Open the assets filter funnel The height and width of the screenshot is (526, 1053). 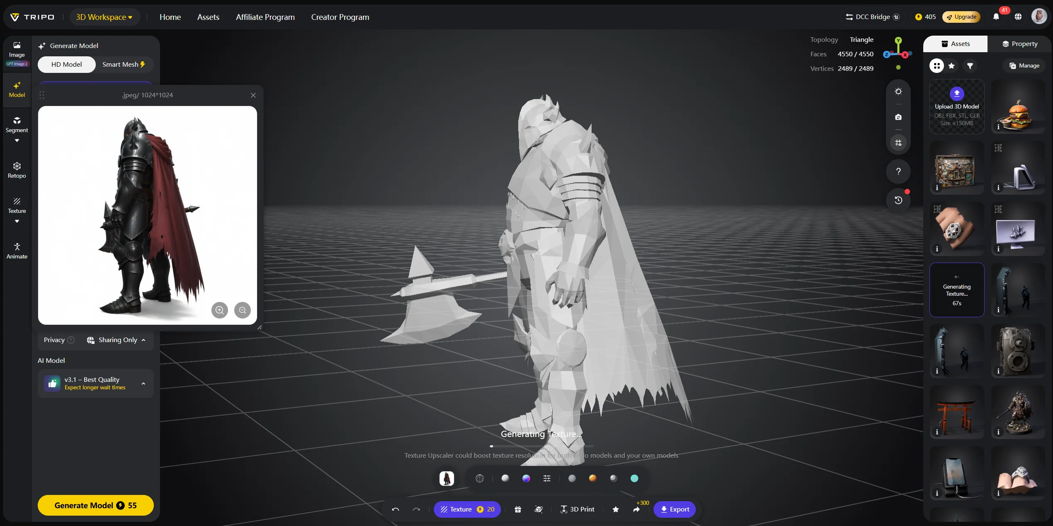pos(970,66)
